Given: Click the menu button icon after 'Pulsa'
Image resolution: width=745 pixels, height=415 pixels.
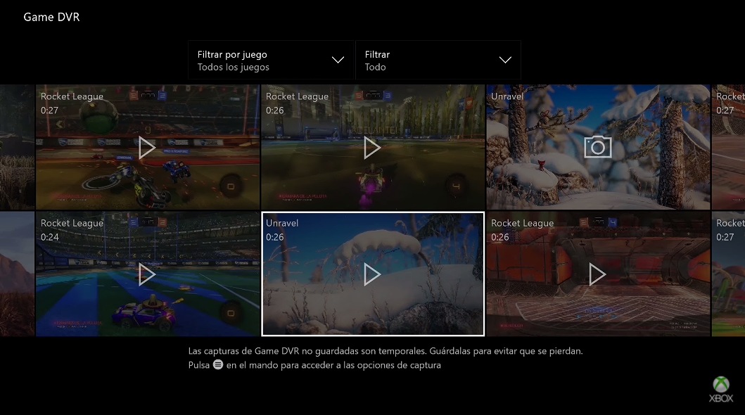Looking at the screenshot, I should 218,364.
